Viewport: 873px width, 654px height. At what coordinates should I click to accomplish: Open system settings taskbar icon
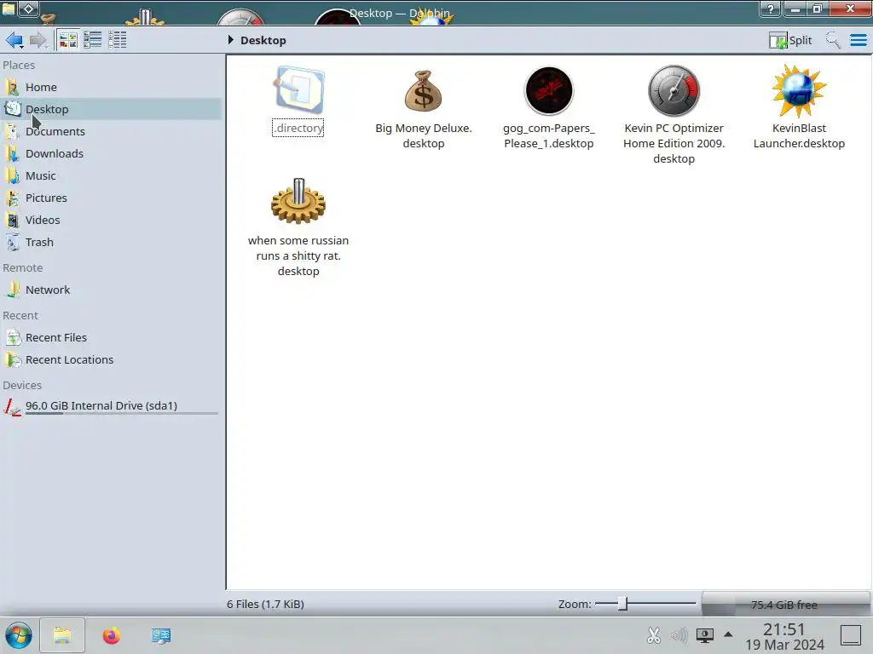[161, 635]
